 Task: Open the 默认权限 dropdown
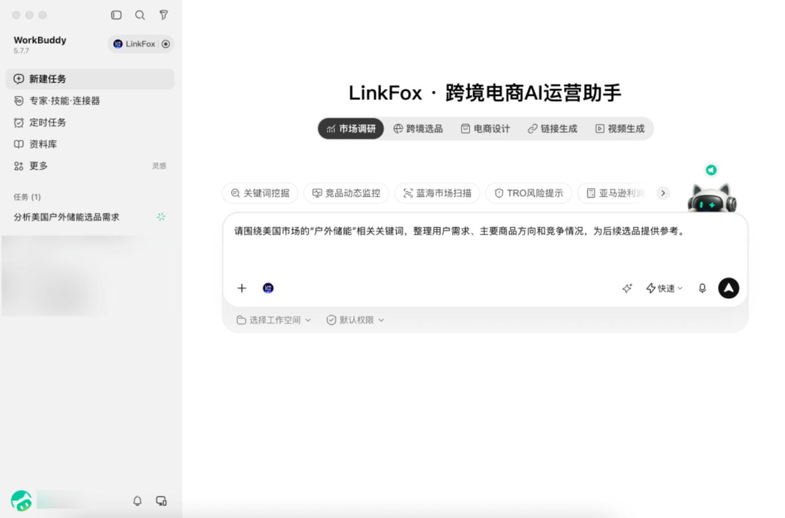(x=355, y=320)
